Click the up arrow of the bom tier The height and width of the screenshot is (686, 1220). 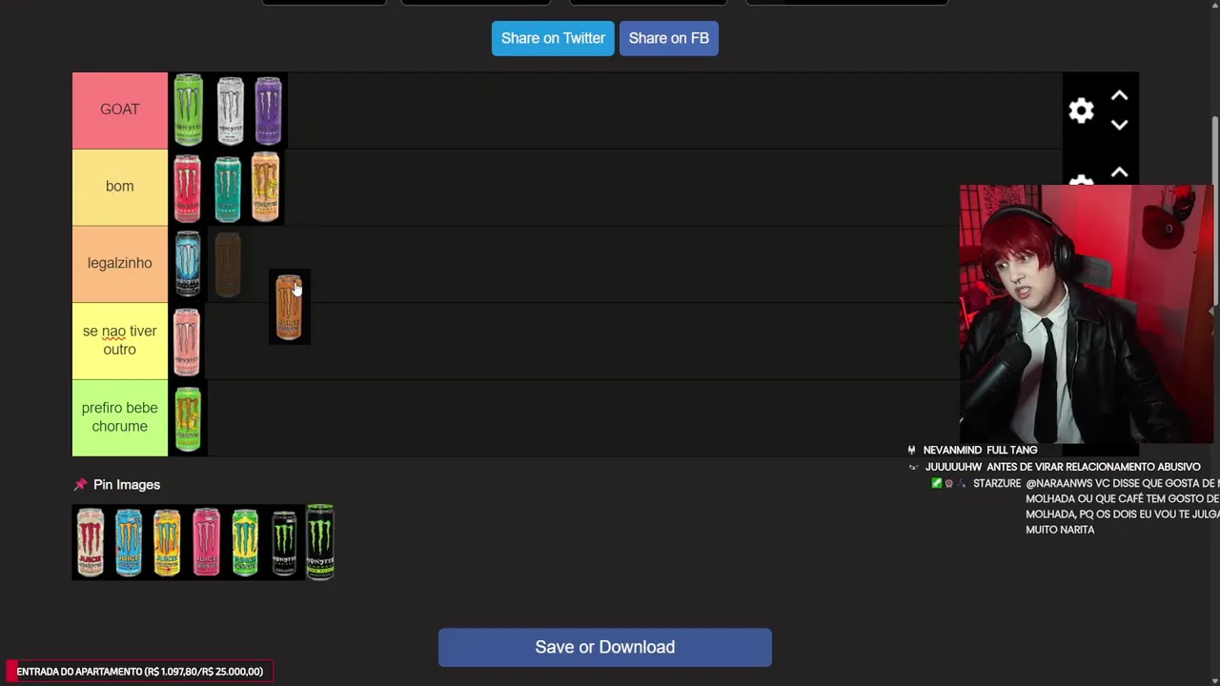click(1119, 173)
